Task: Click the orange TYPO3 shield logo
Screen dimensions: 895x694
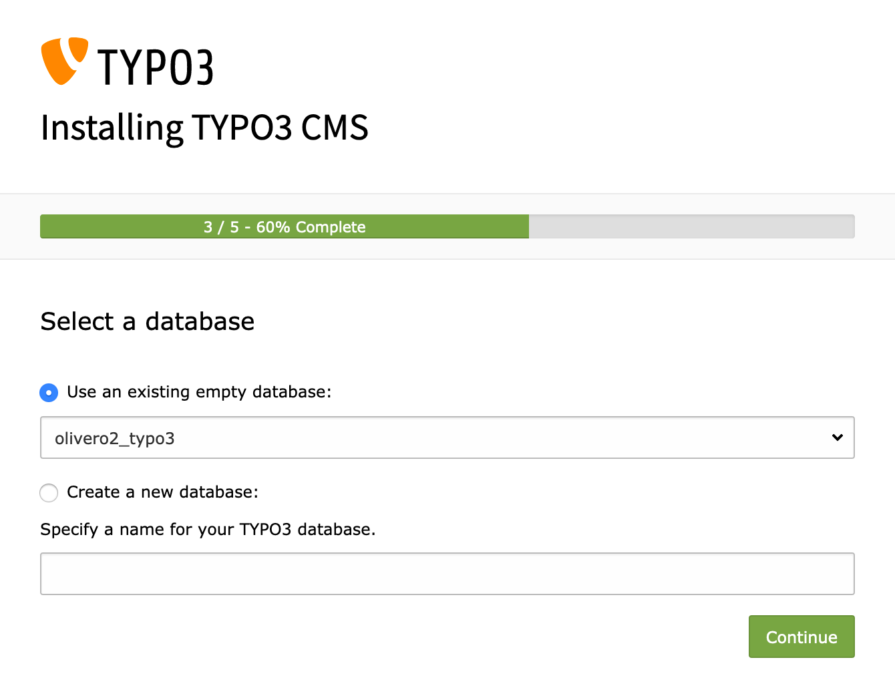Action: pos(64,61)
